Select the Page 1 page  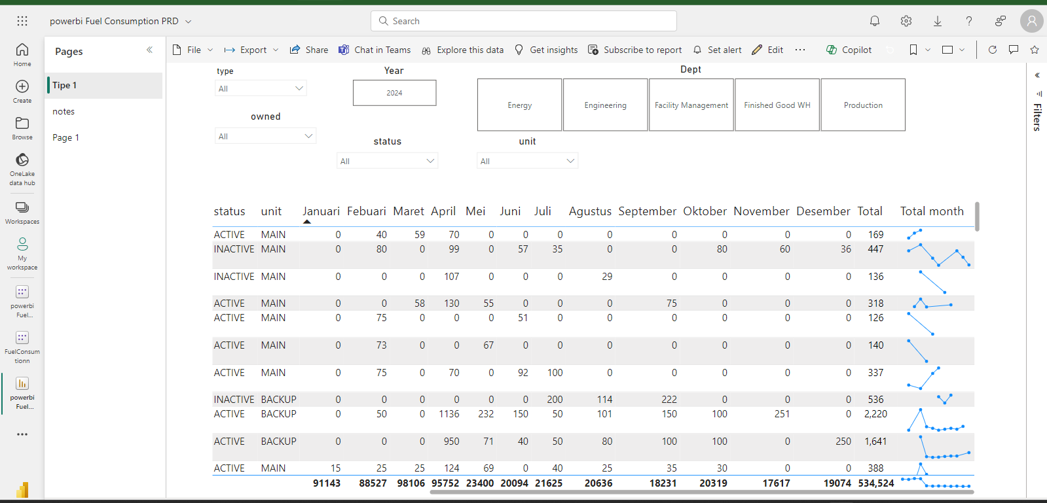pos(103,137)
